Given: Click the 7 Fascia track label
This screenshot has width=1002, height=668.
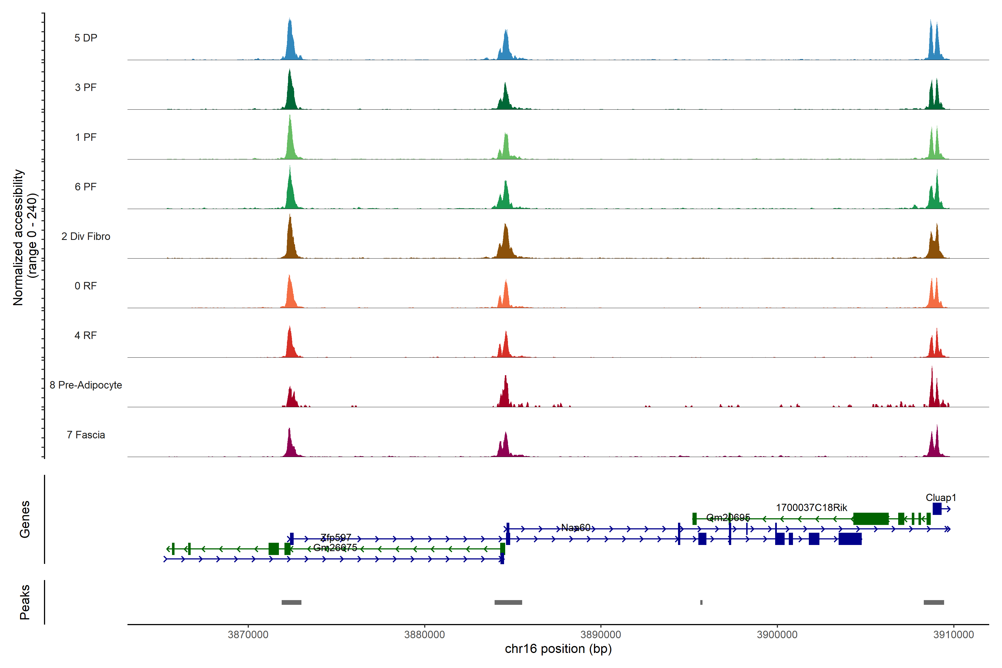Looking at the screenshot, I should 86,435.
